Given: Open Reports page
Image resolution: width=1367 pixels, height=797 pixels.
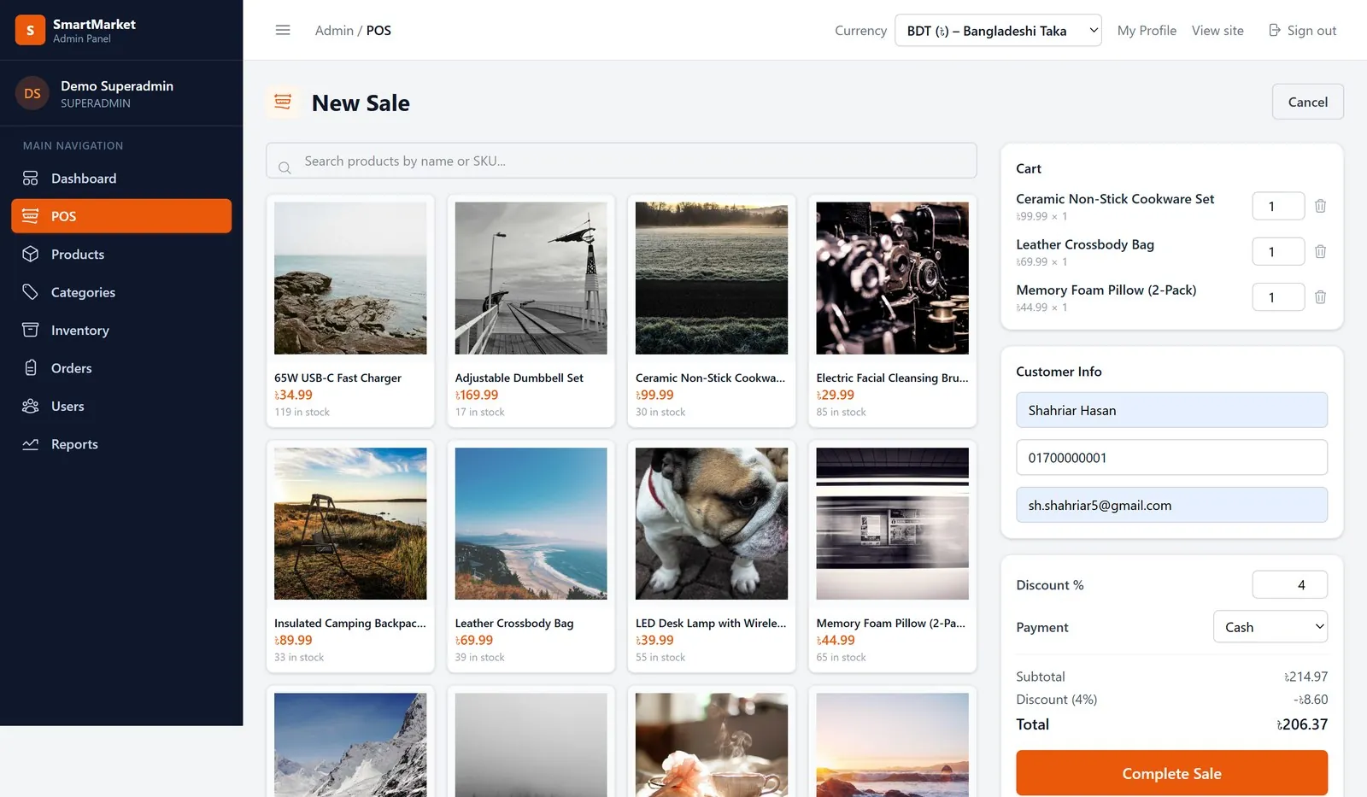Looking at the screenshot, I should [121, 444].
